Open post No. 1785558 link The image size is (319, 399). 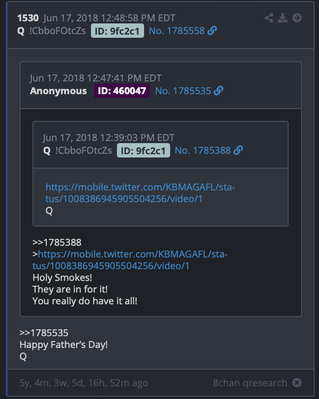tap(177, 31)
